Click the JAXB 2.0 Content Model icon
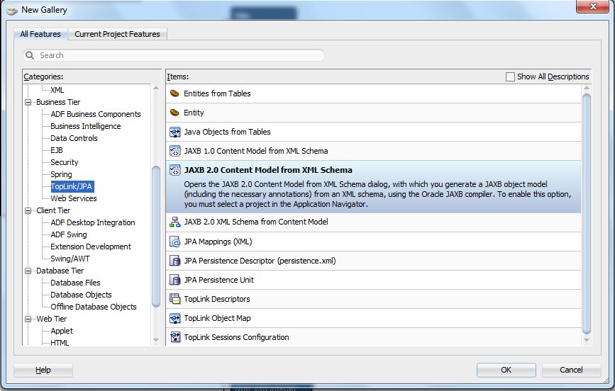The image size is (615, 391). [174, 170]
